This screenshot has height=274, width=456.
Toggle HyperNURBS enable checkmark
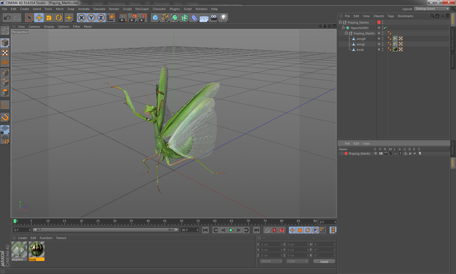(x=385, y=28)
